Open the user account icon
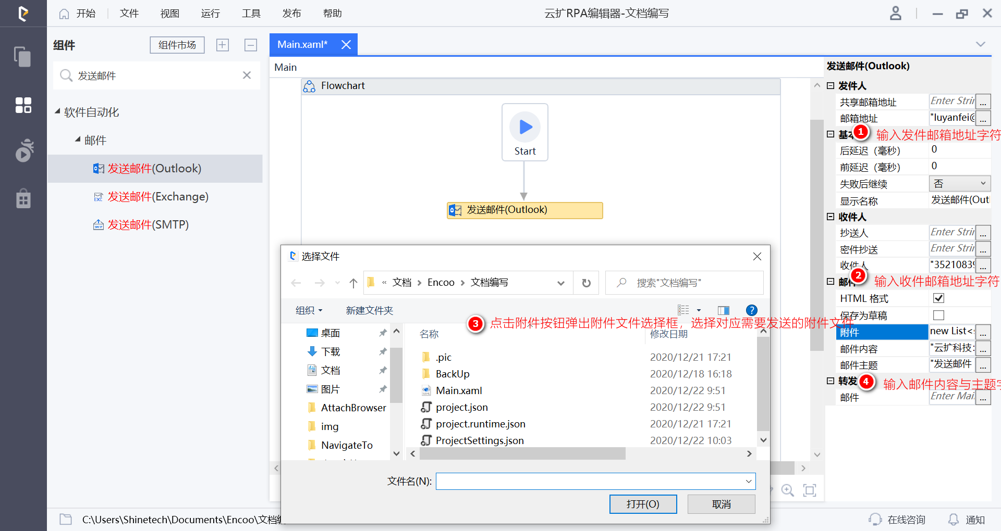The image size is (1001, 531). click(895, 14)
